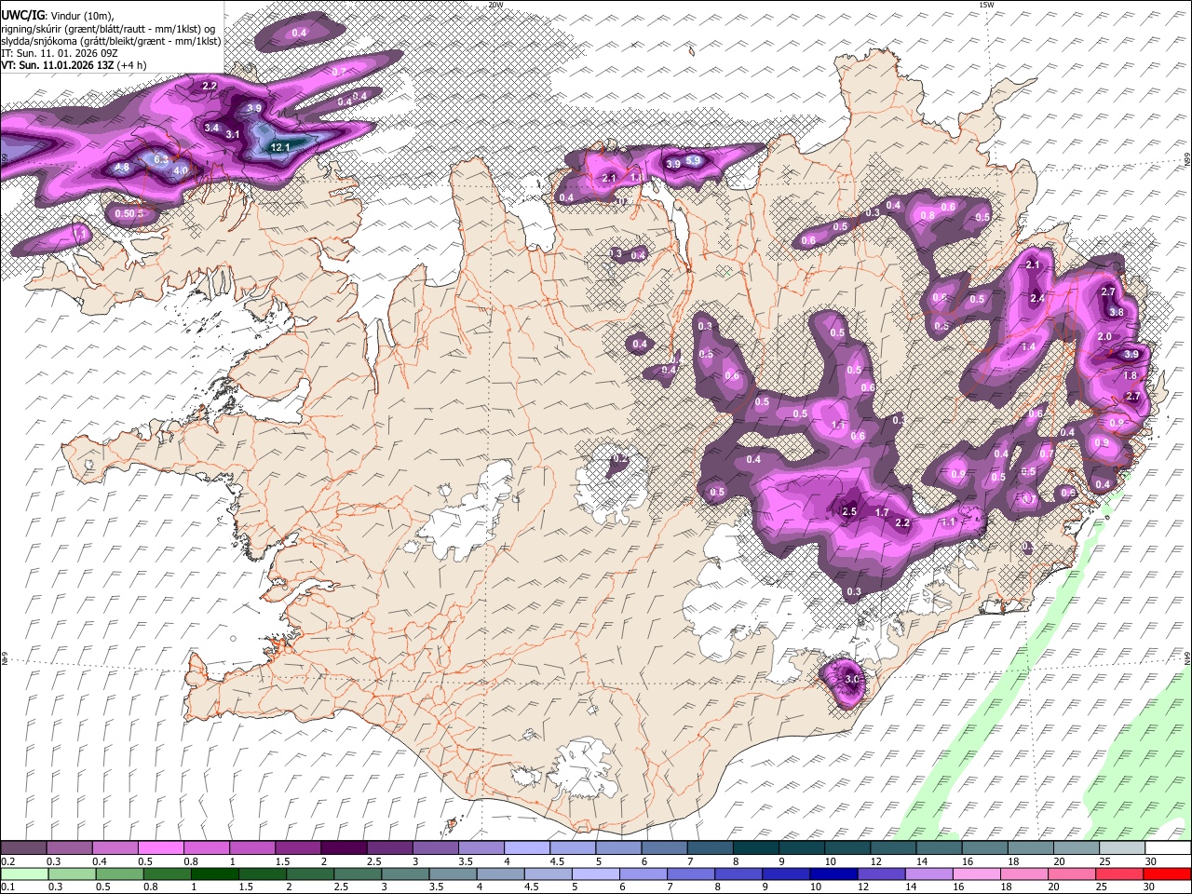Click the 30 label in the bottom legend row
Screen dimensions: 1192x894
[x=1150, y=888]
